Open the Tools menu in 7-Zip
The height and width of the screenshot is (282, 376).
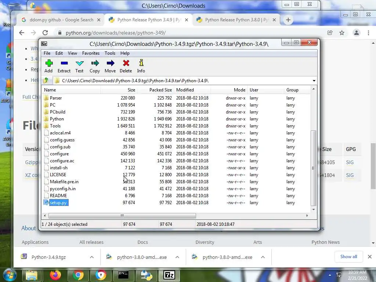[x=110, y=53]
